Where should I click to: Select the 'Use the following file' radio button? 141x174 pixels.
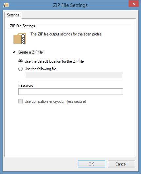(21, 69)
